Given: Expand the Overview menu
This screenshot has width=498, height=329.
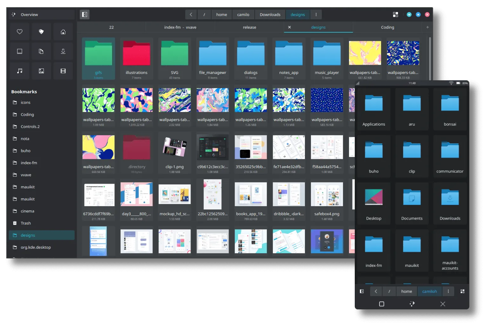Looking at the screenshot, I should click(x=29, y=15).
